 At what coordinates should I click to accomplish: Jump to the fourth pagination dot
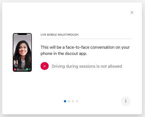click(77, 101)
